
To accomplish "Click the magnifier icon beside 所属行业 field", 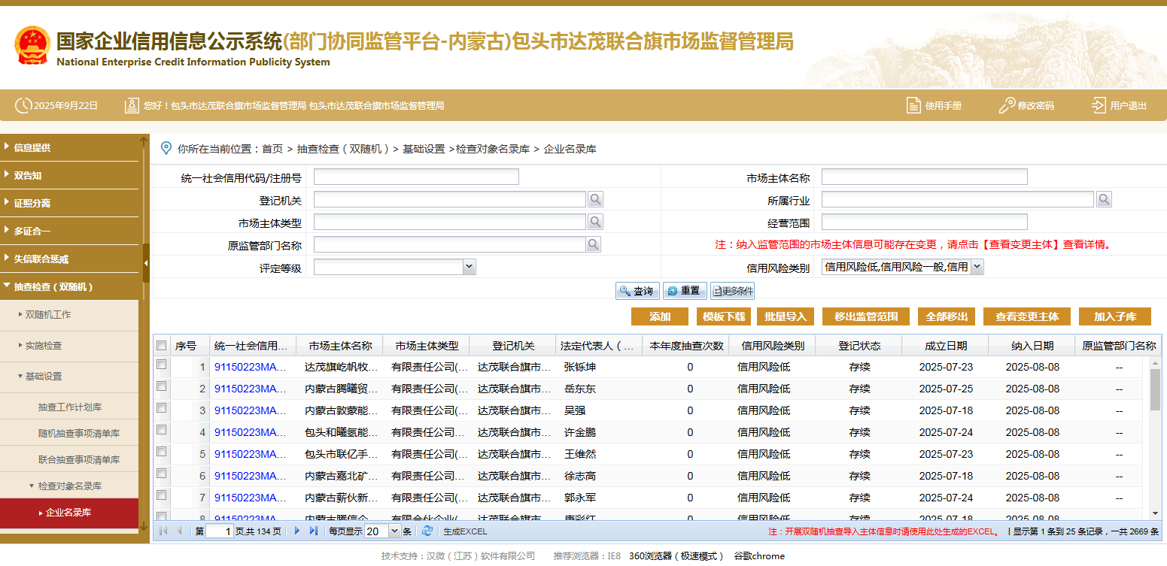I will 1104,199.
